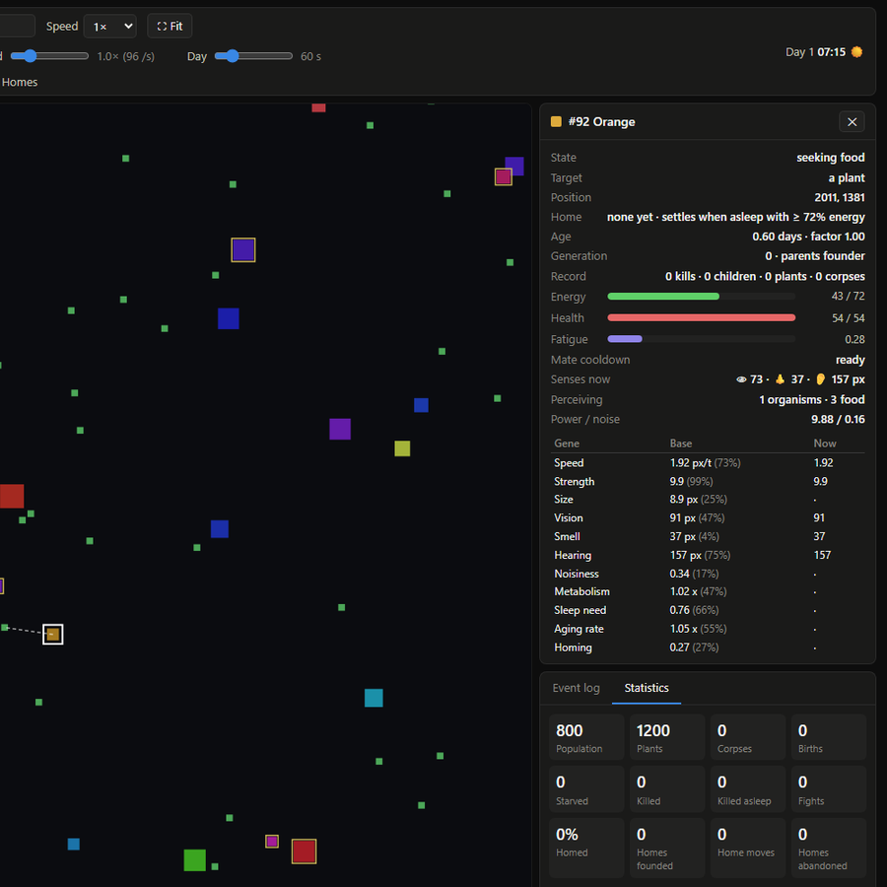
Task: Click the Speed gene row
Action: (x=707, y=463)
